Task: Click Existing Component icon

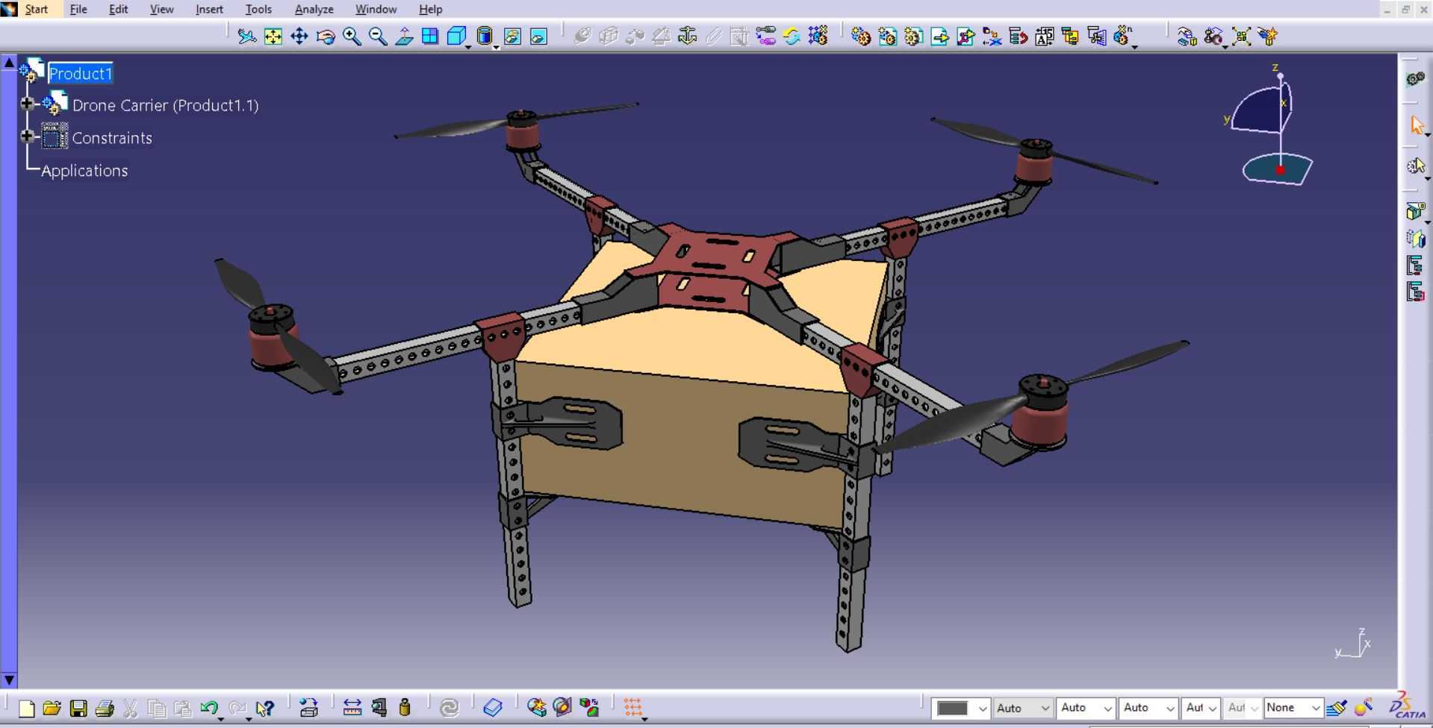Action: (x=939, y=36)
